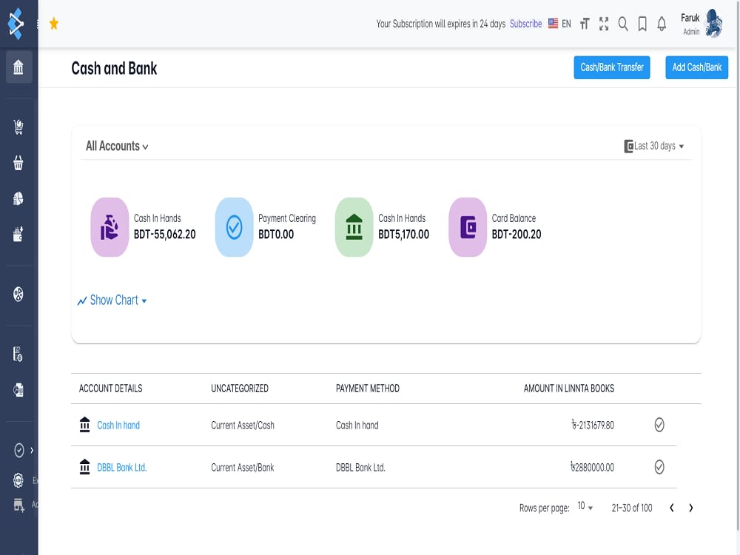
Task: Click the yellow favorite star icon
Action: [x=54, y=24]
